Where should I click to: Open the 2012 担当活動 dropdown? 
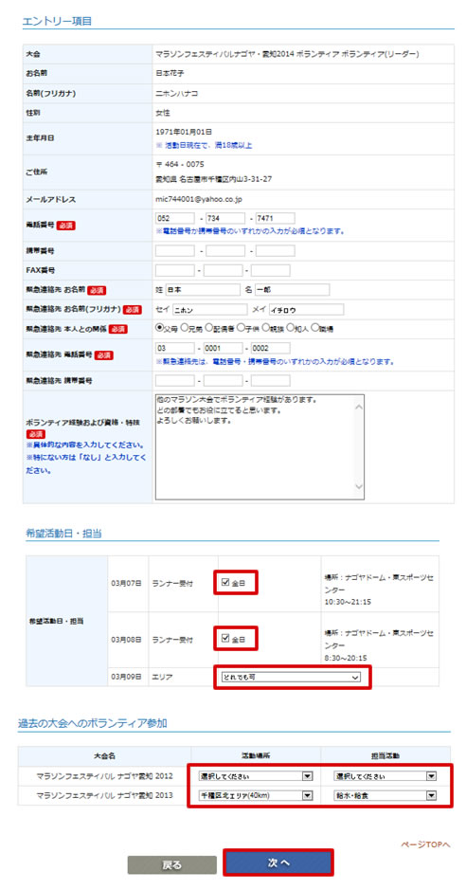coord(385,775)
